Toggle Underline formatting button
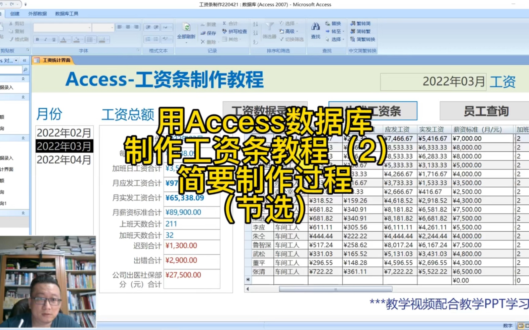The height and width of the screenshot is (330, 529). [54, 40]
